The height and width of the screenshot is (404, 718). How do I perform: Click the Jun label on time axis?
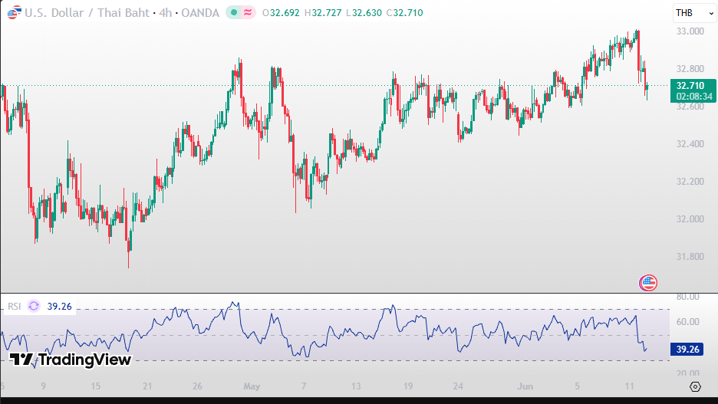tap(525, 386)
